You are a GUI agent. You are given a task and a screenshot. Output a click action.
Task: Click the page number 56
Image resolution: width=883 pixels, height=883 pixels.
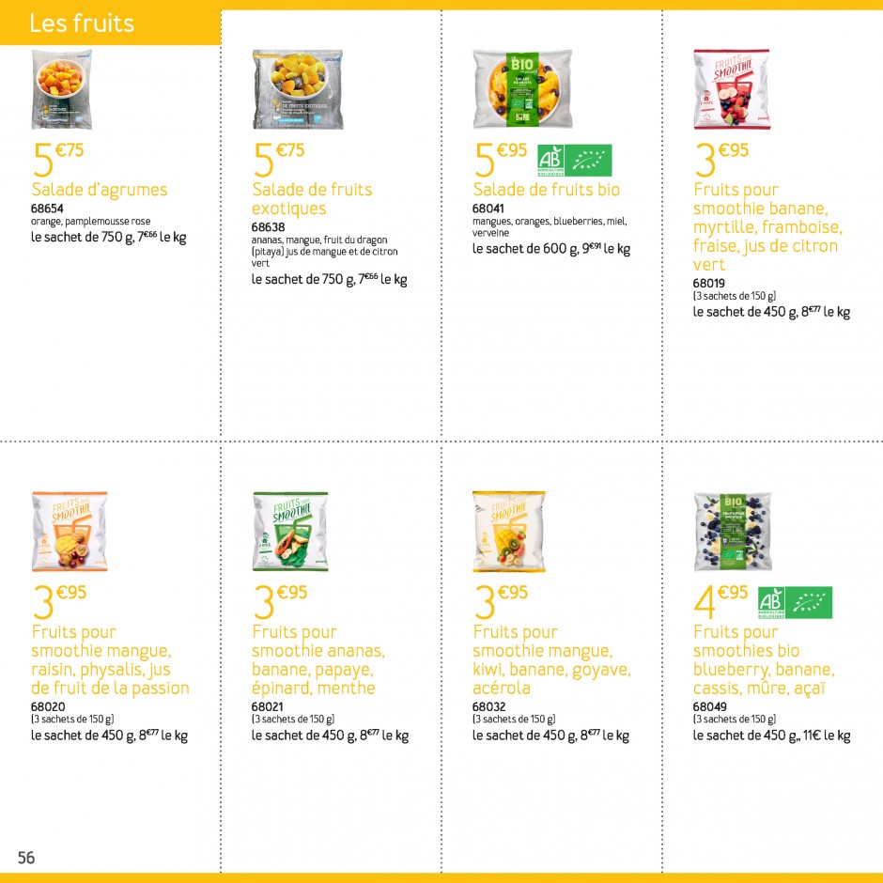click(26, 858)
